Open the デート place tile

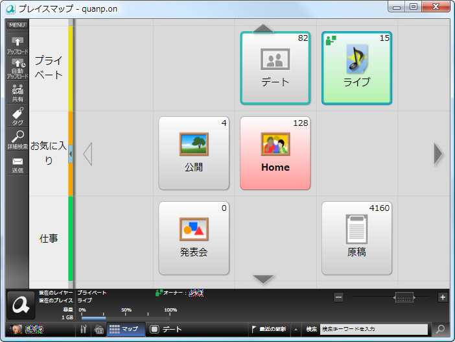pos(275,68)
